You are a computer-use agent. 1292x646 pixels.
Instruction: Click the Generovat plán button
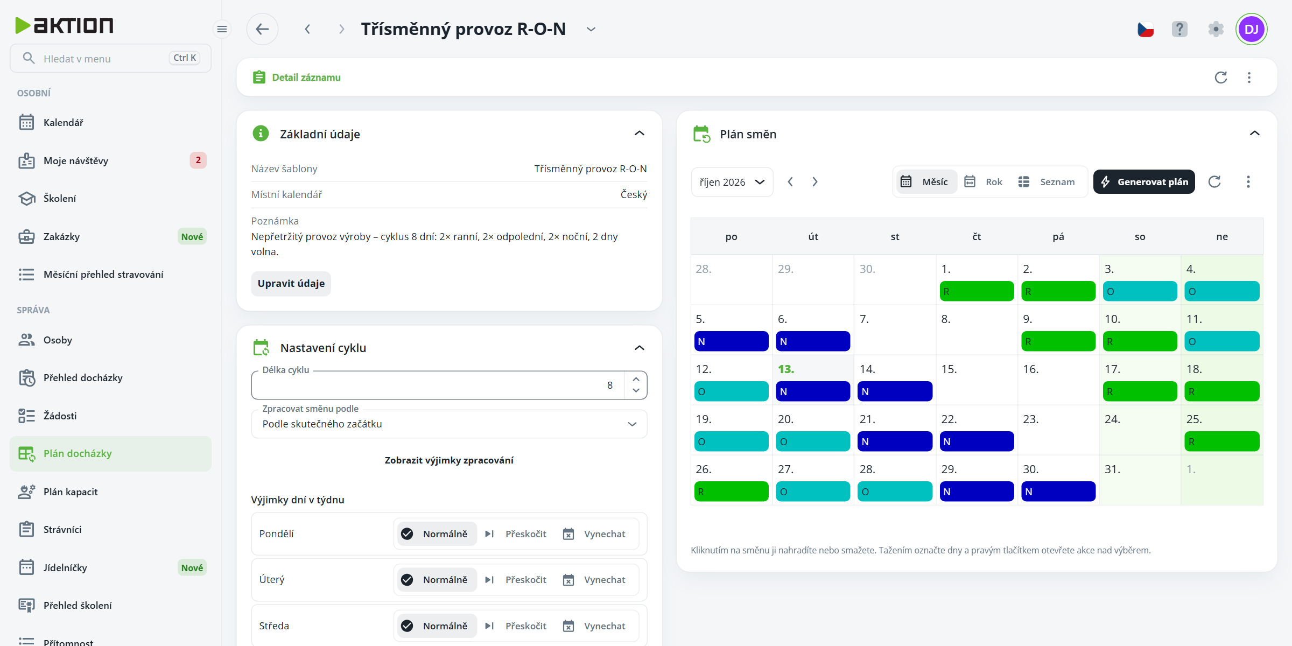point(1144,182)
